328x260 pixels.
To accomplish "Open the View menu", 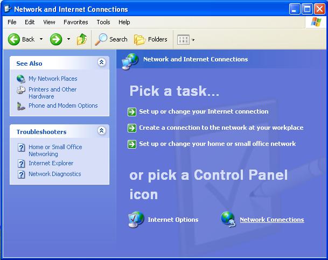I will [49, 22].
